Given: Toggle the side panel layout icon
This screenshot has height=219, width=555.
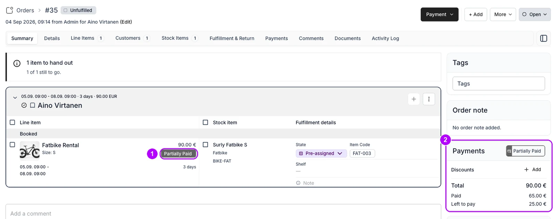Looking at the screenshot, I should click(x=544, y=38).
